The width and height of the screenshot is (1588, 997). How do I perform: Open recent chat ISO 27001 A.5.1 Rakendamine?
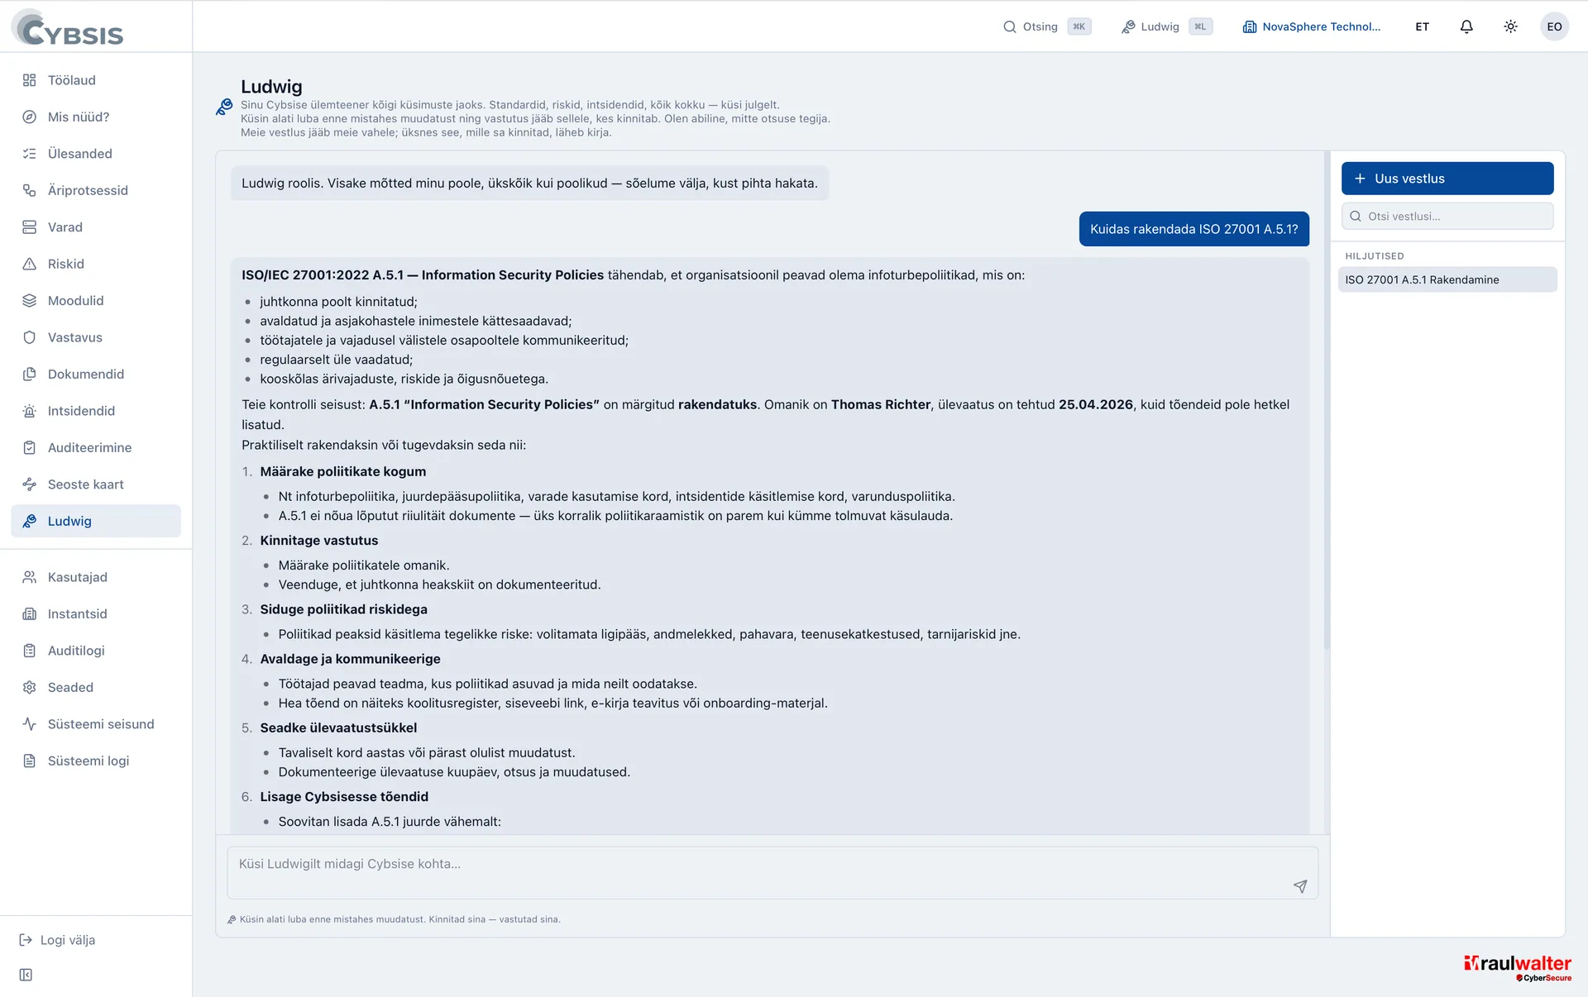[1447, 279]
